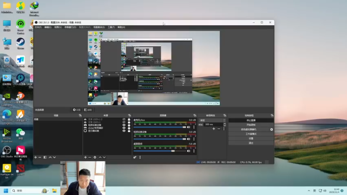
Task: Open the 编辑(E) menu
Action: pos(48,27)
